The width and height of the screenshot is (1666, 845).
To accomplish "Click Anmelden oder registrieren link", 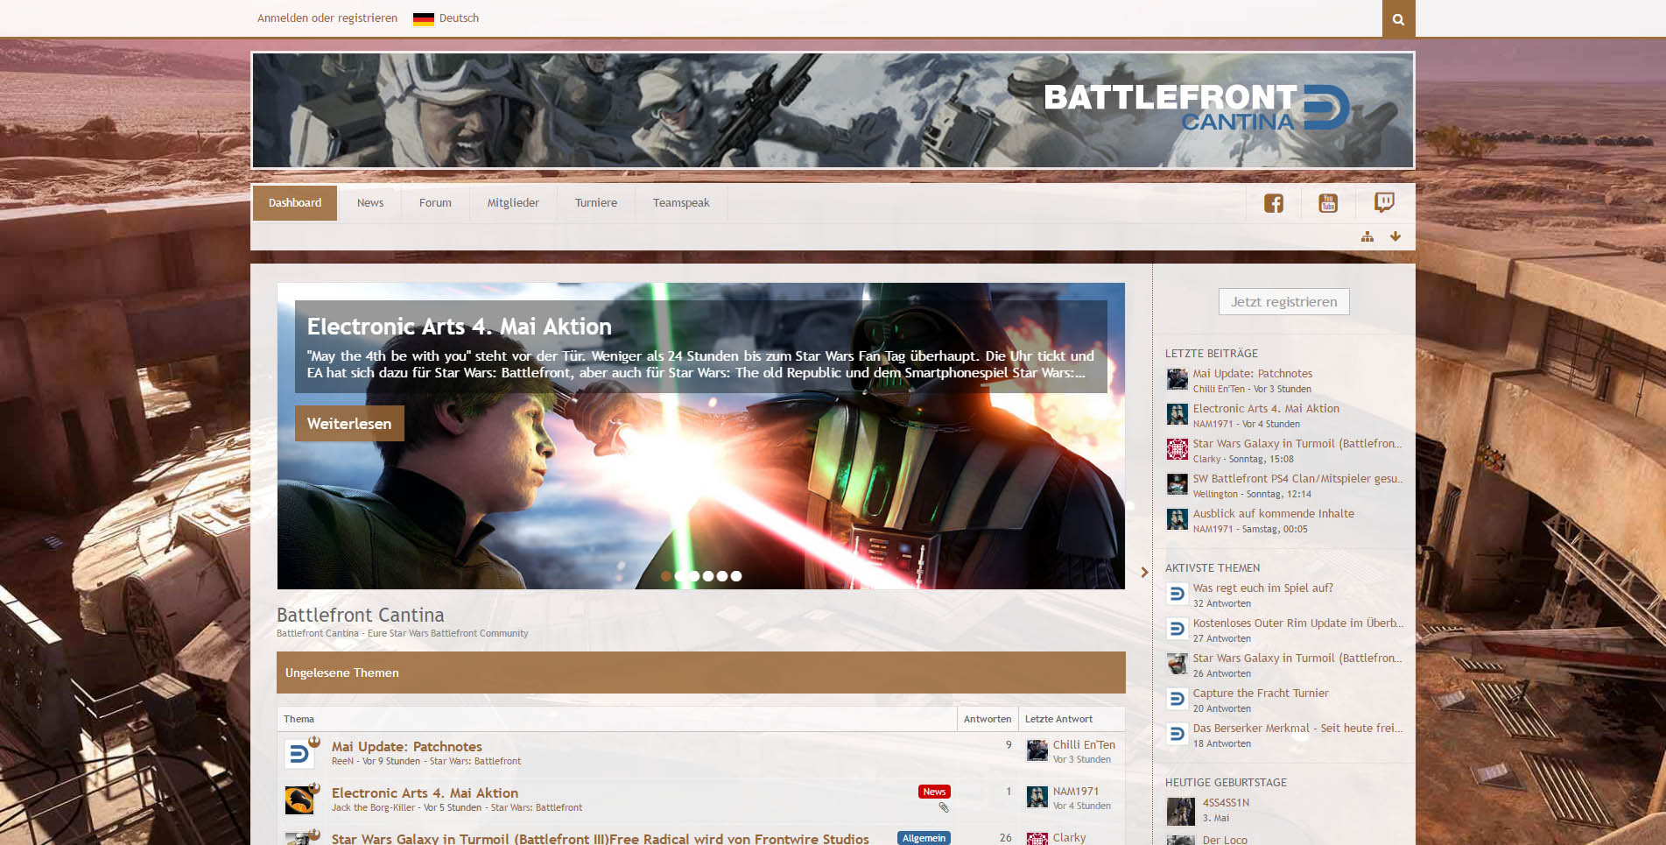I will pyautogui.click(x=327, y=18).
